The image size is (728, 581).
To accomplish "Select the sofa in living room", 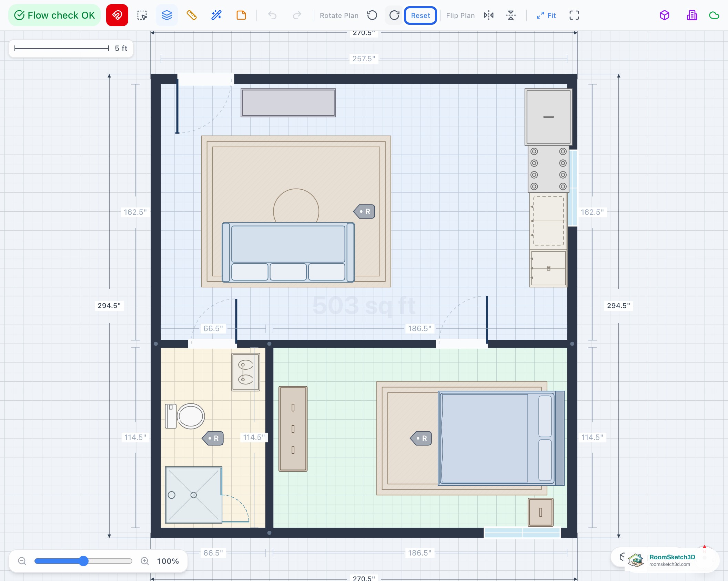I will (x=288, y=252).
